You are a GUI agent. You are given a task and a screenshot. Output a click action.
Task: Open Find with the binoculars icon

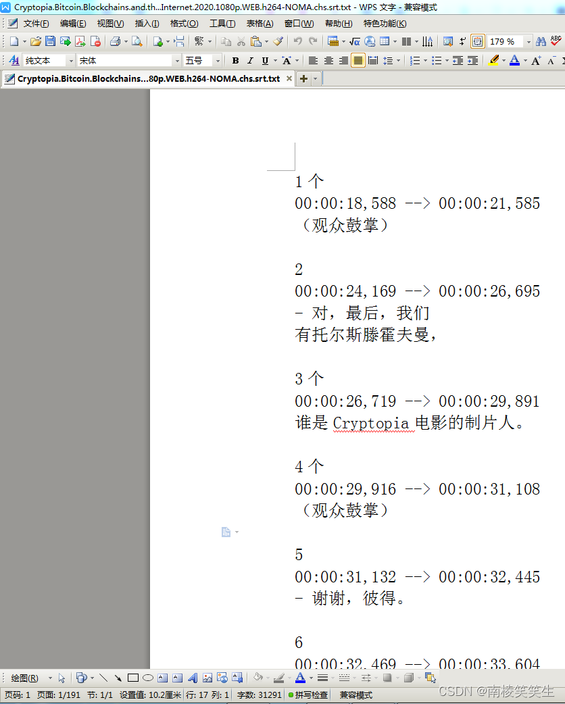point(541,42)
